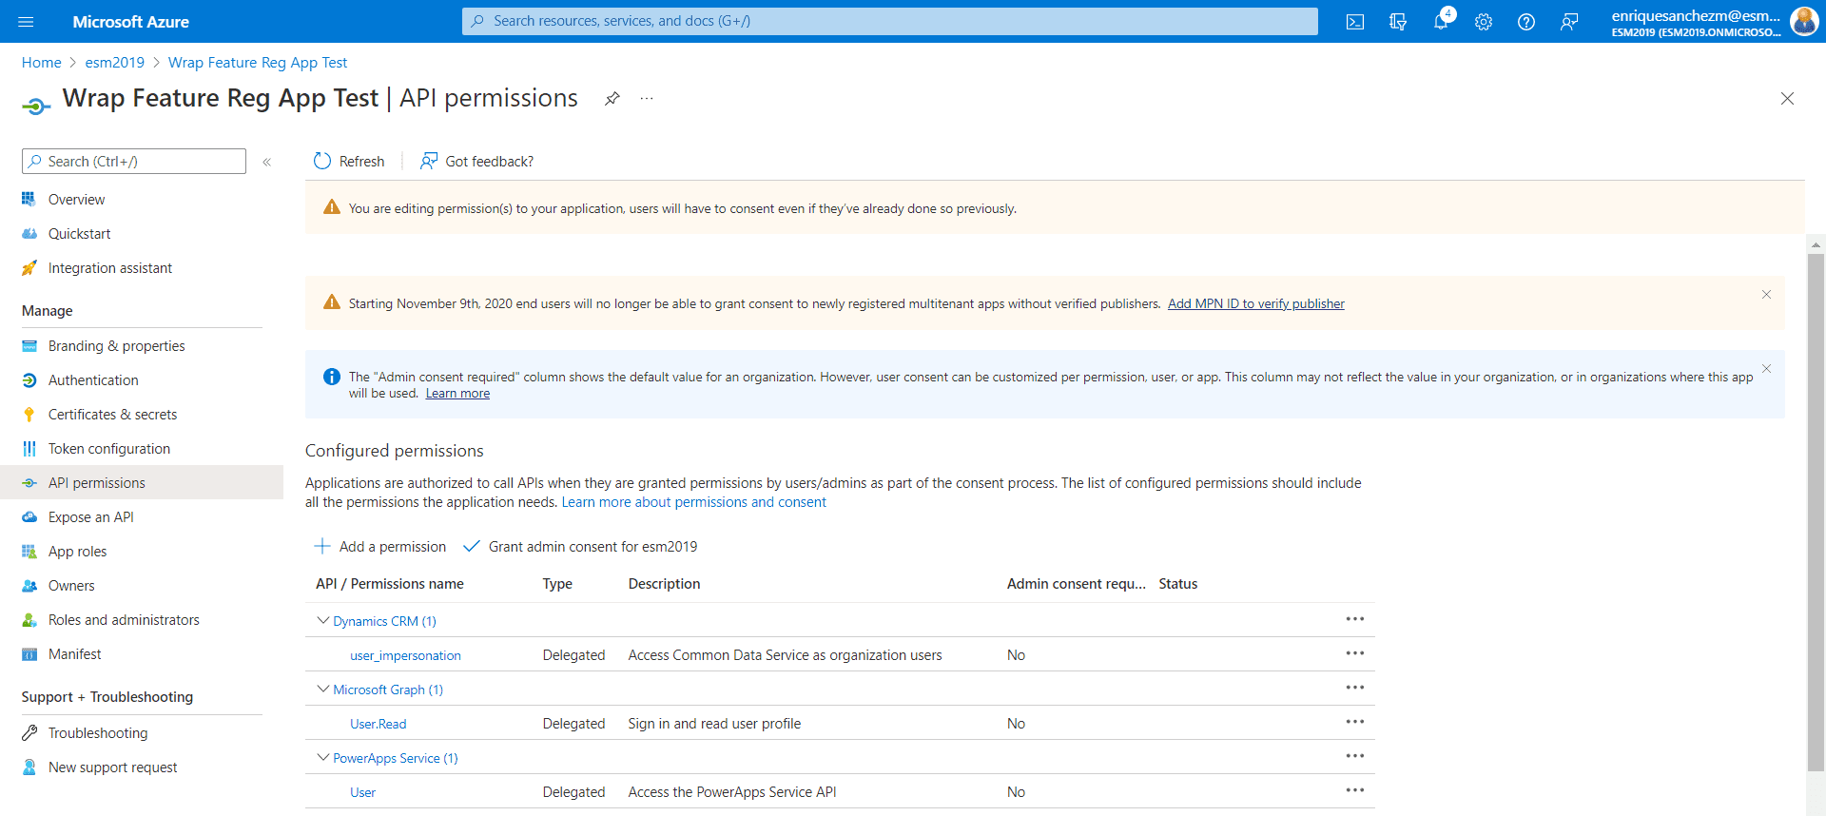Click the API / Permissions name column header

(390, 584)
